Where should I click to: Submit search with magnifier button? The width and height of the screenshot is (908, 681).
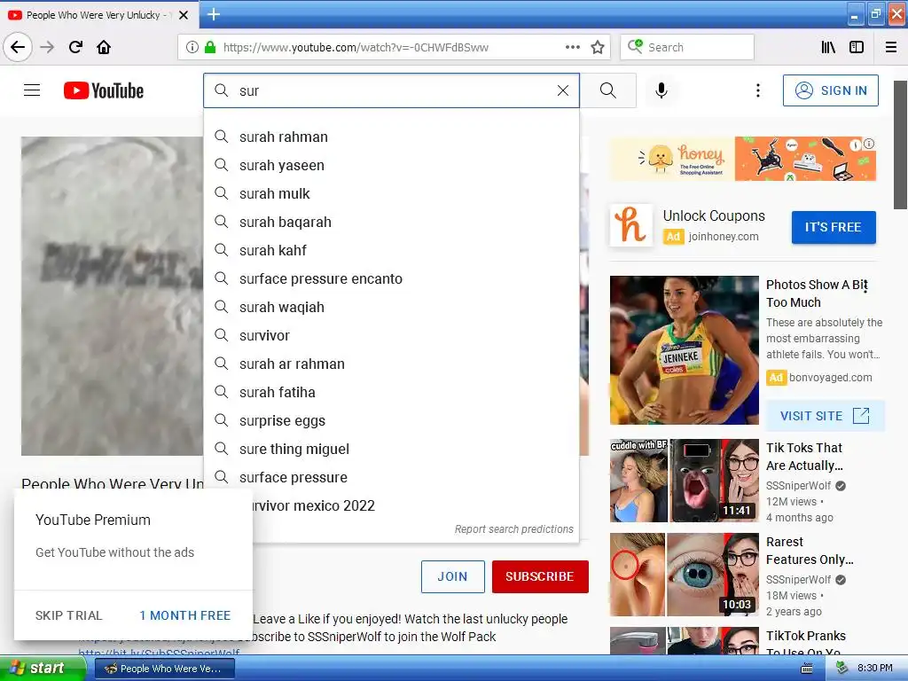click(608, 90)
